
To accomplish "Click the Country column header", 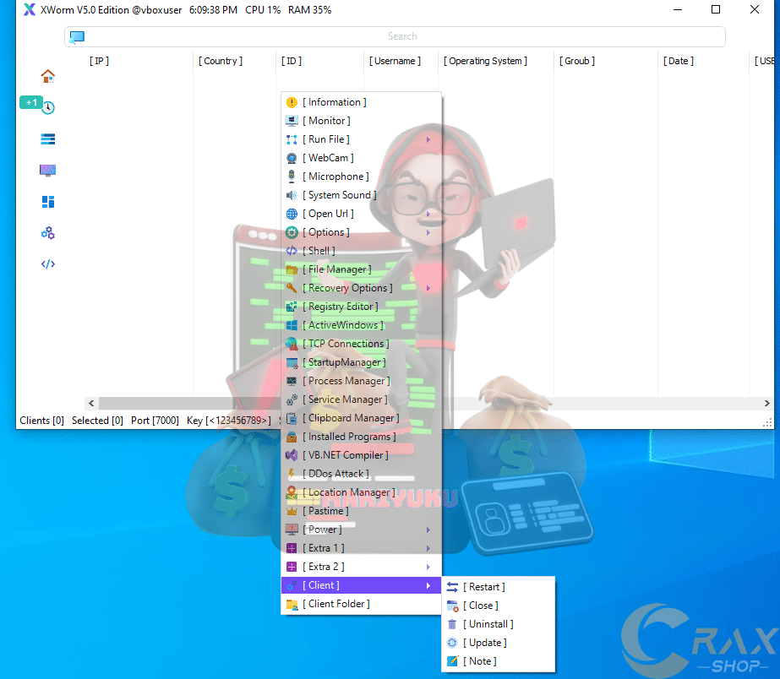I will 221,61.
